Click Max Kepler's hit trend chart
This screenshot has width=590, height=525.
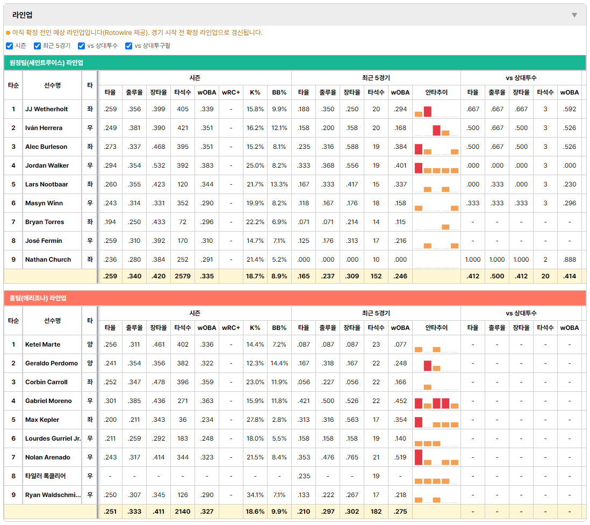coord(436,420)
